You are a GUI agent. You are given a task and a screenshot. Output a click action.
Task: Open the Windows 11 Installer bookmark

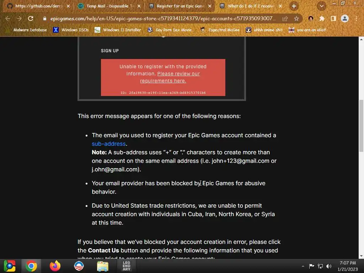point(118,30)
